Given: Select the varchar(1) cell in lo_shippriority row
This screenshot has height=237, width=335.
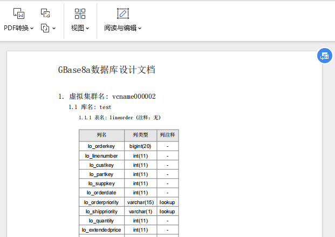Looking at the screenshot, I should 140,212.
